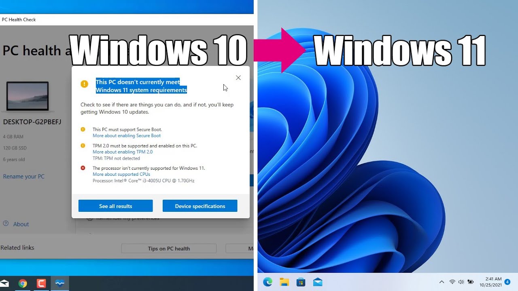
Task: Click the volume speaker tray icon
Action: [x=461, y=282]
